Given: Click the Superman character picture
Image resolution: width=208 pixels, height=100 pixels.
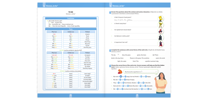Looking at the screenshot, I should 160,44.
